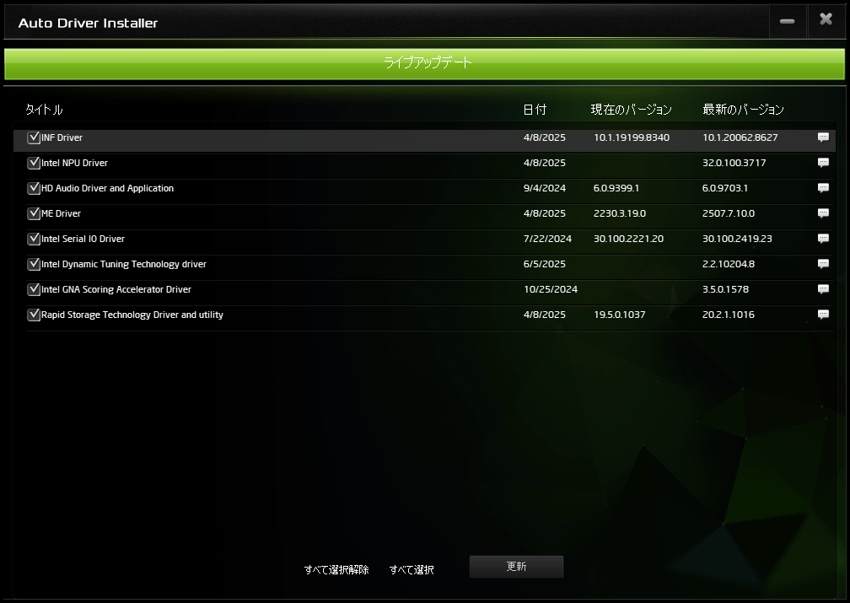The height and width of the screenshot is (603, 850).
Task: Click latest version 20.2.1.1016
Action: point(729,315)
